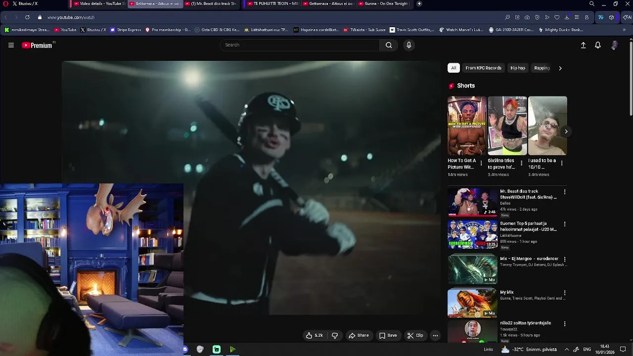The image size is (633, 356).
Task: Open options for Suomen Top 5 video
Action: [x=565, y=224]
